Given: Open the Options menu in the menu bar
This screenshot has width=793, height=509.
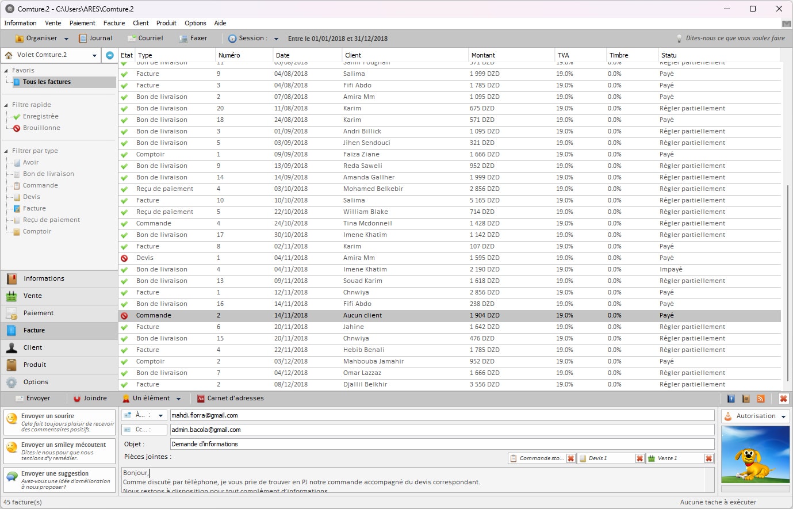Looking at the screenshot, I should pos(195,23).
